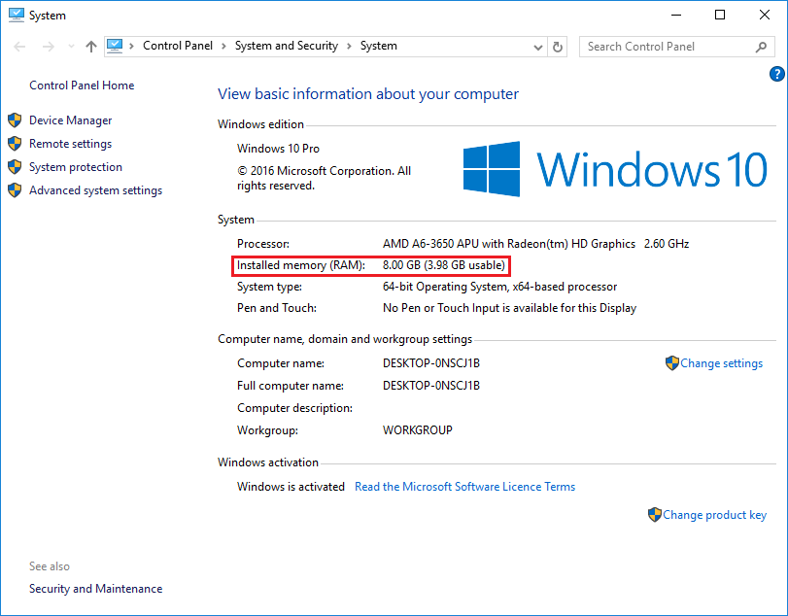The width and height of the screenshot is (788, 616).
Task: Minimize the System window
Action: pos(676,16)
